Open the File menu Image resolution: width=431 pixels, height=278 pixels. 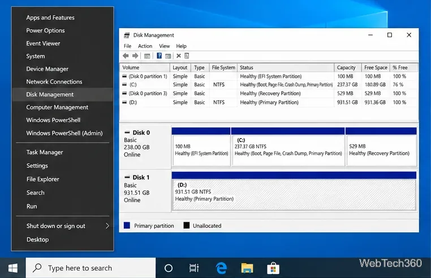(x=127, y=46)
